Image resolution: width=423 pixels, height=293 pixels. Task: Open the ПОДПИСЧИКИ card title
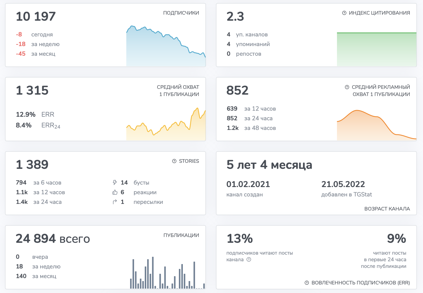click(x=181, y=13)
